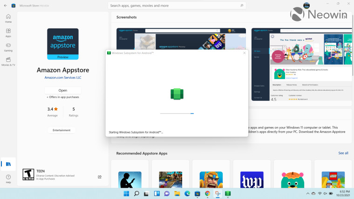
Task: Click the search magnifier icon in Store
Action: (242, 6)
